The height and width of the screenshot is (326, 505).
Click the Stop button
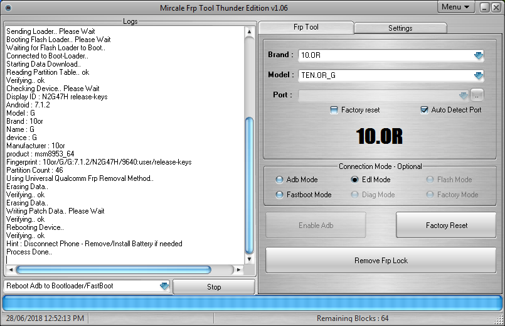[x=214, y=286]
